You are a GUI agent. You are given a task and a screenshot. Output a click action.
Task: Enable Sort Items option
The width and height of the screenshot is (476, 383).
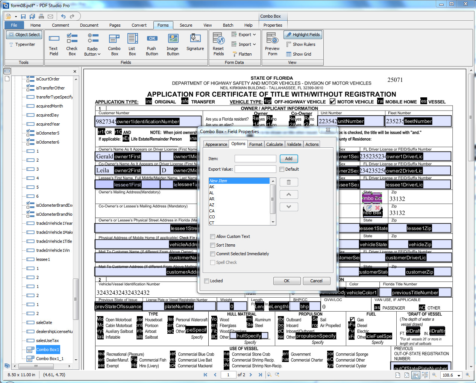click(213, 245)
